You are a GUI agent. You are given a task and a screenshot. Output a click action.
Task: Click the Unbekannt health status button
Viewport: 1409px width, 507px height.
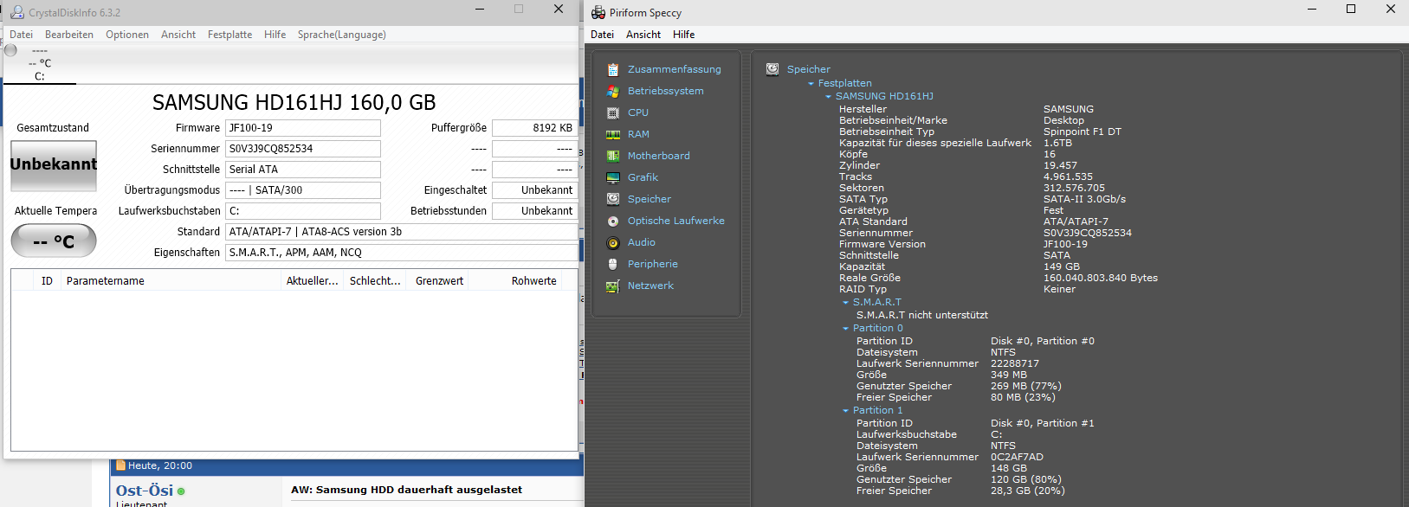54,164
